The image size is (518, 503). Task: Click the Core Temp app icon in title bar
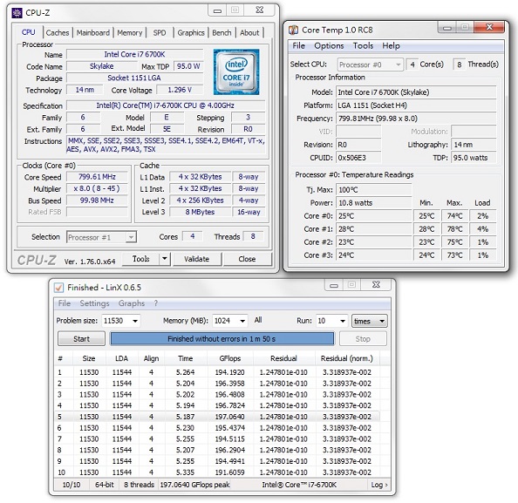293,30
